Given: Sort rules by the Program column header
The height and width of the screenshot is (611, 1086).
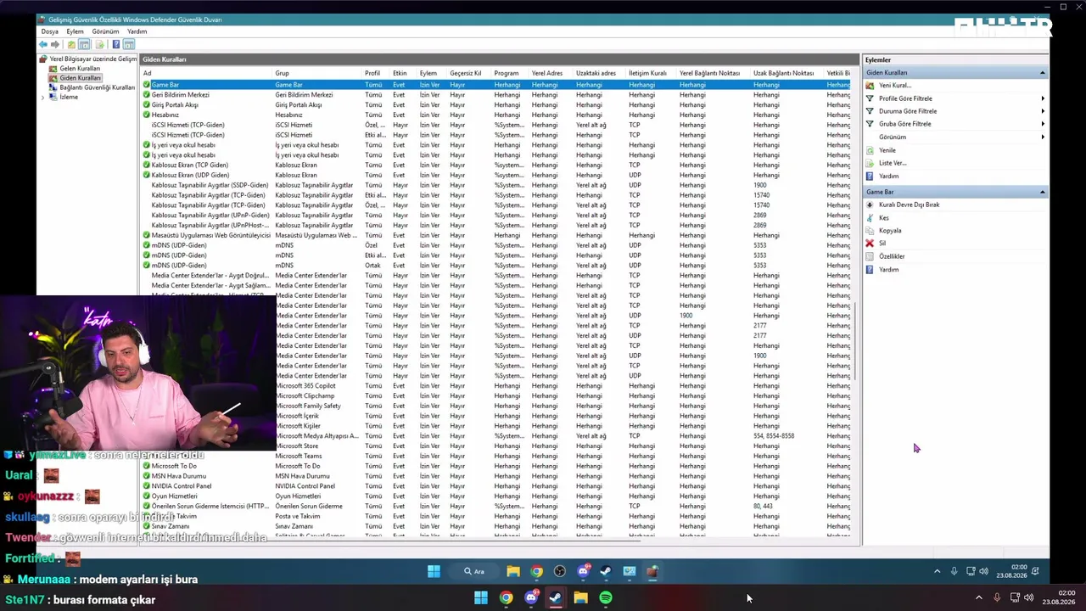Looking at the screenshot, I should (511, 73).
